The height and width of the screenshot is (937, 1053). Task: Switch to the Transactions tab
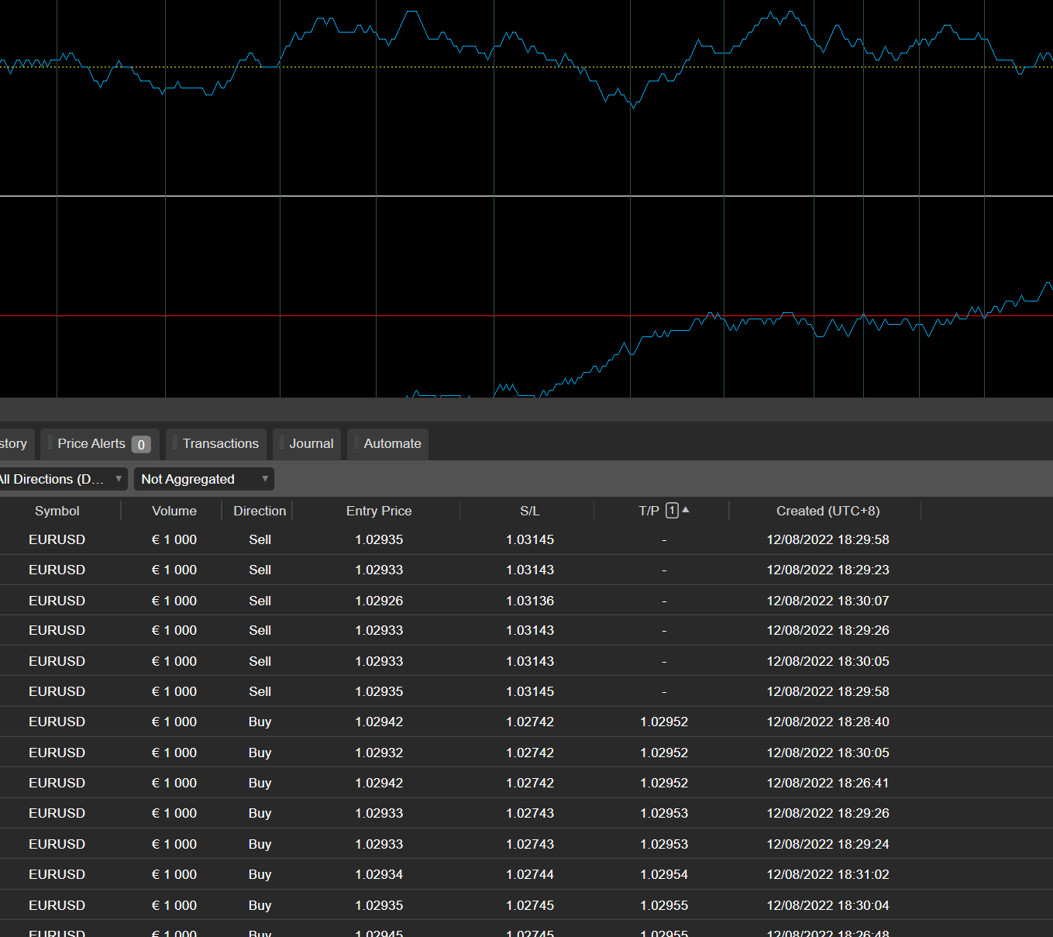(x=216, y=444)
